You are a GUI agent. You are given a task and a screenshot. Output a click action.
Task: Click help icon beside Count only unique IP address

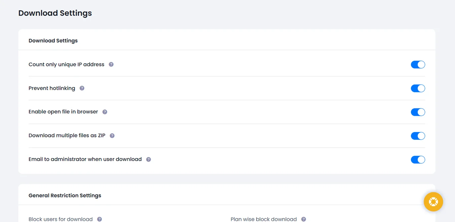coord(111,64)
